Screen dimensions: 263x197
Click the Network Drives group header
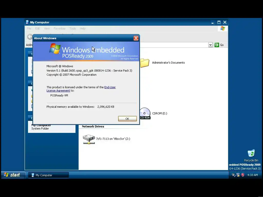pos(93,126)
